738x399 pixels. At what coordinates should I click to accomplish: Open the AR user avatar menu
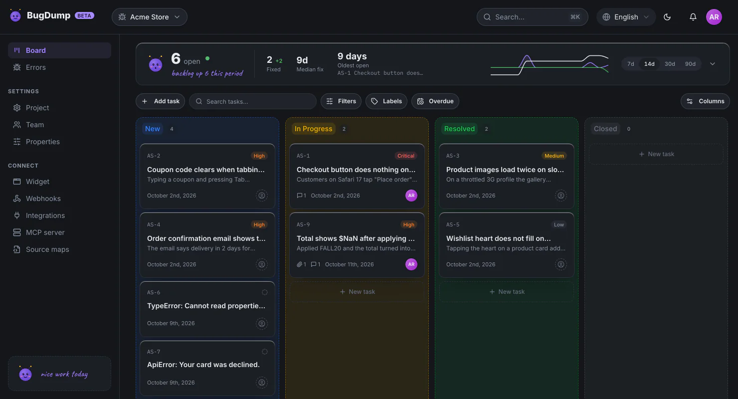click(x=714, y=17)
